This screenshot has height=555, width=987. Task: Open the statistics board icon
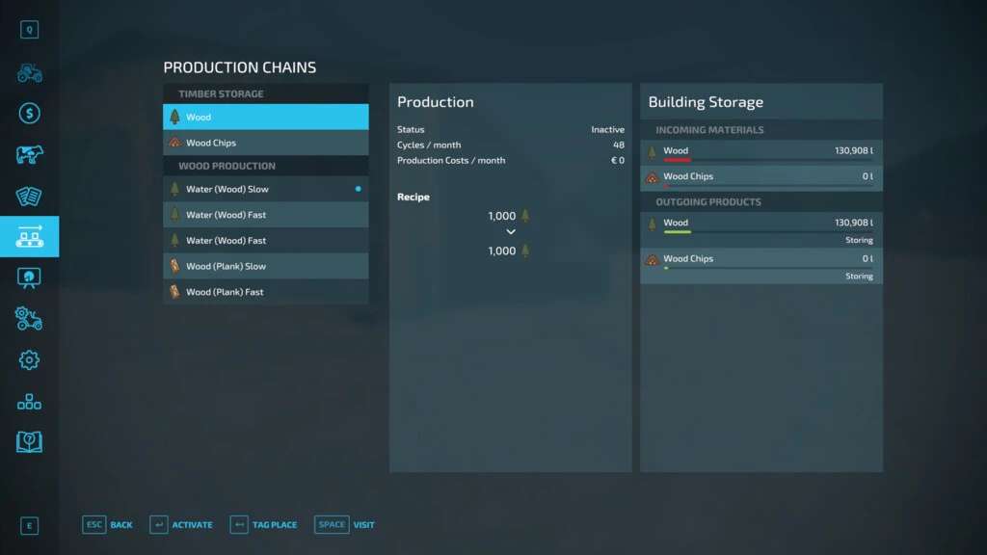[29, 277]
